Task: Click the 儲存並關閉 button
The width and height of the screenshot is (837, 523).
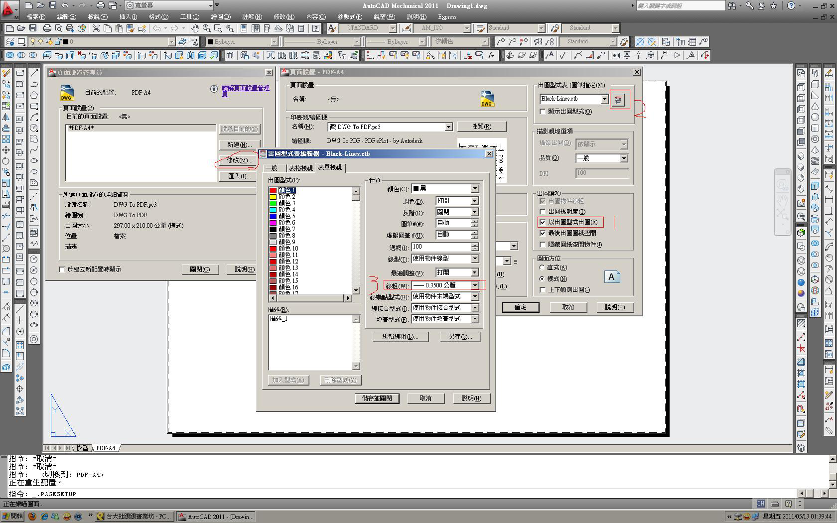Action: [377, 398]
